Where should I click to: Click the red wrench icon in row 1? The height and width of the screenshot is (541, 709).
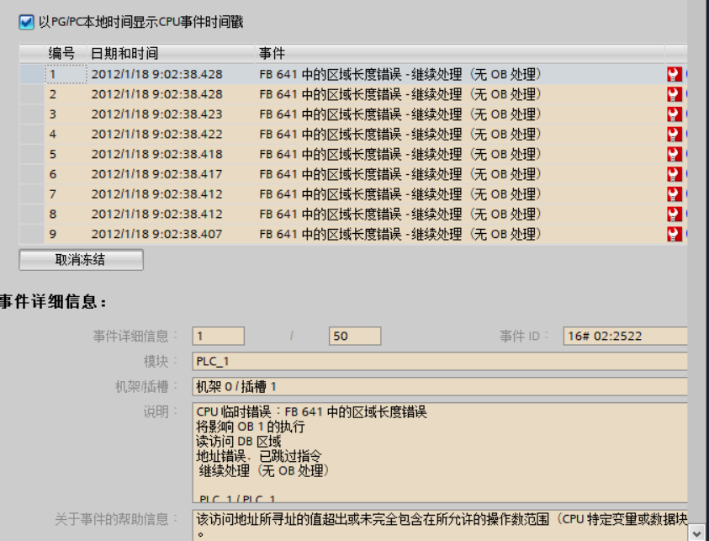(674, 74)
